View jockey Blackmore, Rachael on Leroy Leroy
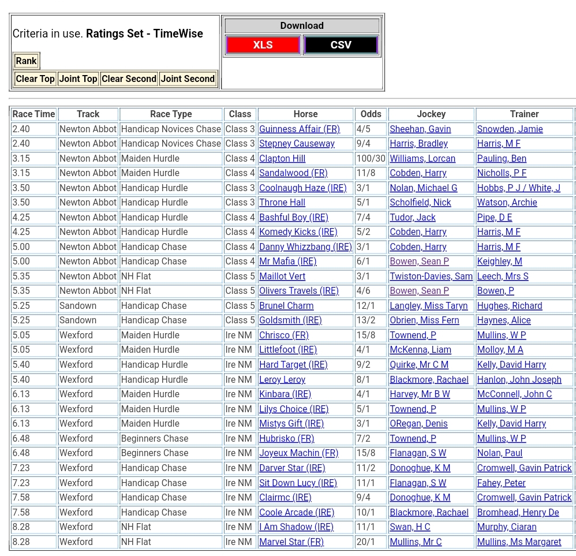The height and width of the screenshot is (556, 576). coord(429,379)
